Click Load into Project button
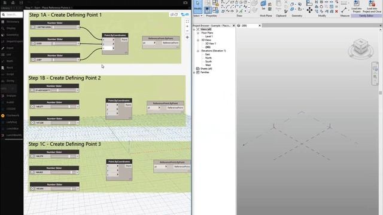Viewport: 383px width, 215px height. point(357,7)
